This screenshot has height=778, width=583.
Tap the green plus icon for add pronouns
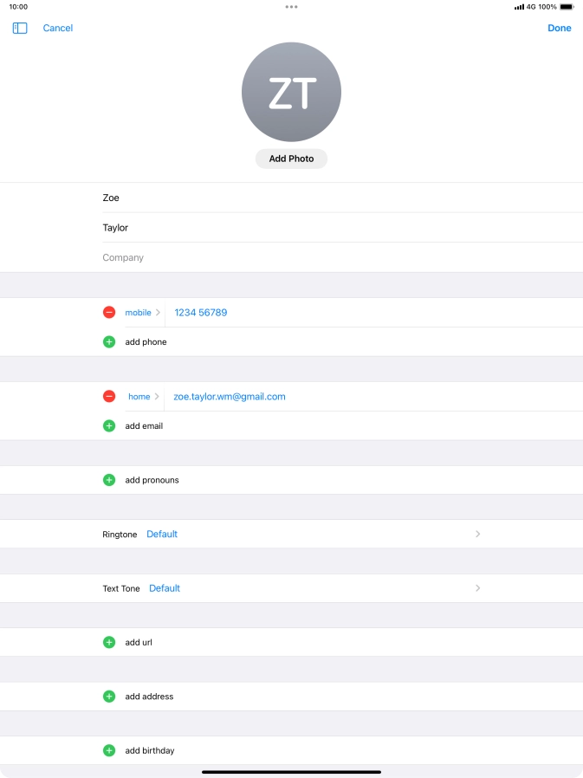coord(109,480)
